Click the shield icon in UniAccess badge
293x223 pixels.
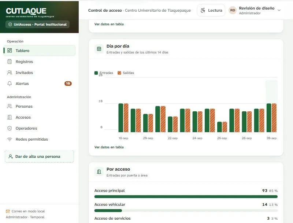coord(10,25)
